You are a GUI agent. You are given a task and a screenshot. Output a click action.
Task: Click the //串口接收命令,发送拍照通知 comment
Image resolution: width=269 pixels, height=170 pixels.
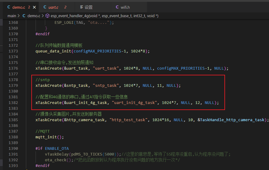coord(64,63)
